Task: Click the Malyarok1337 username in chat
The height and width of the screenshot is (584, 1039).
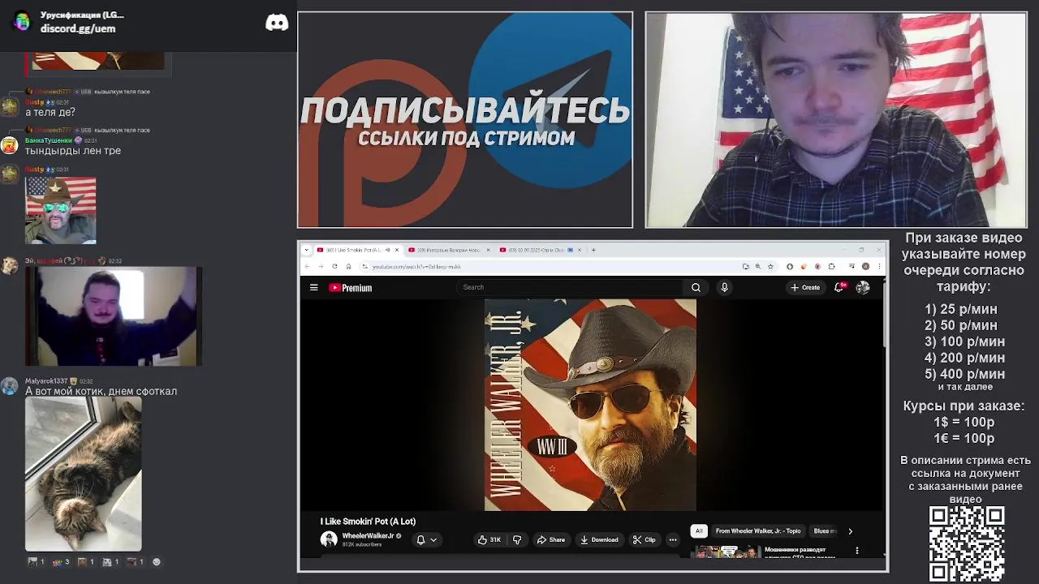Action: click(46, 380)
